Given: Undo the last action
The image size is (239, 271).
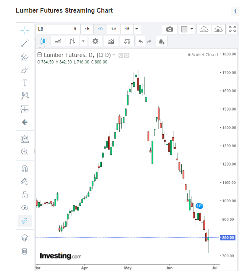Looking at the screenshot, I should click(x=141, y=41).
